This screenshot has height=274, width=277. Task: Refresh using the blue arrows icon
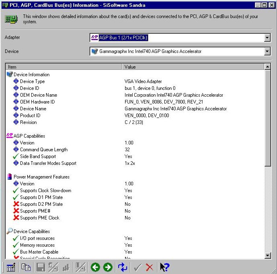pyautogui.click(x=123, y=267)
